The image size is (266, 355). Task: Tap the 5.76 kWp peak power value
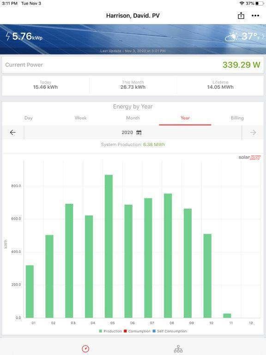[x=27, y=36]
